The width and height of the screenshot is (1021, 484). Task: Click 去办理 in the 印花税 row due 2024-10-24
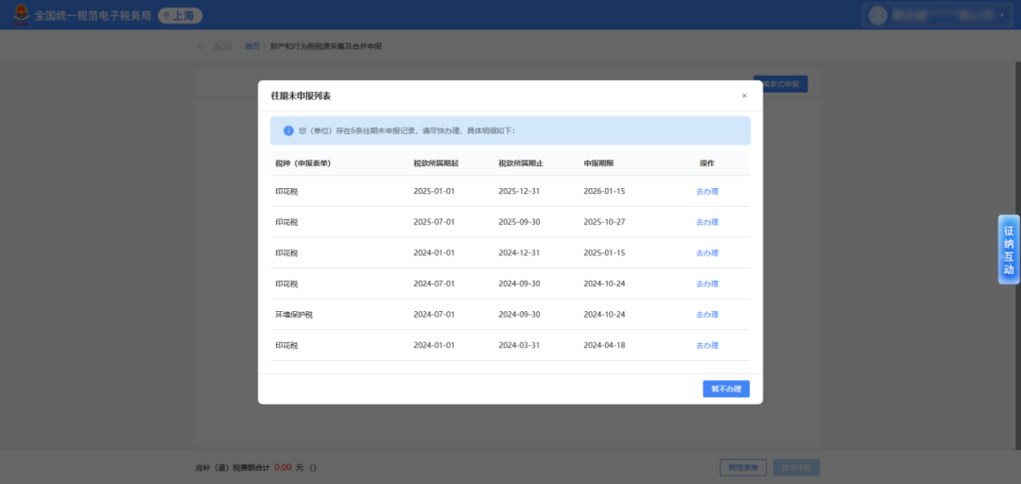(707, 284)
